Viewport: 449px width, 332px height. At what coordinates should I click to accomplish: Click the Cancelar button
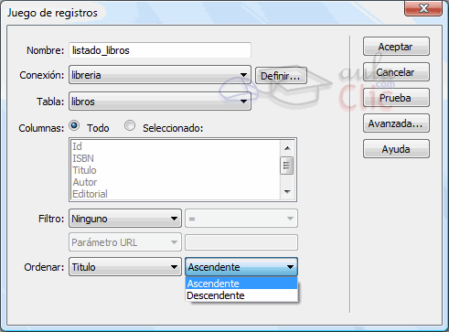click(x=396, y=72)
